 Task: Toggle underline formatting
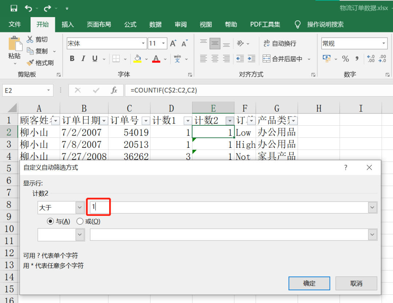(95, 58)
